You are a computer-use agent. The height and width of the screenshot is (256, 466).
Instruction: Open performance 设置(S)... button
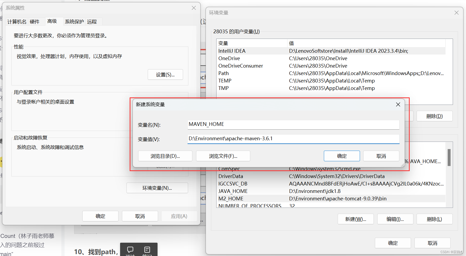click(x=165, y=75)
